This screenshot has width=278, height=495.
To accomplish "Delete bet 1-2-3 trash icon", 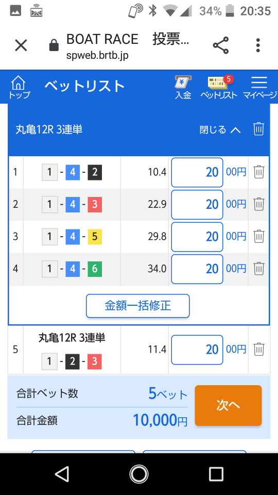I will pos(259,349).
